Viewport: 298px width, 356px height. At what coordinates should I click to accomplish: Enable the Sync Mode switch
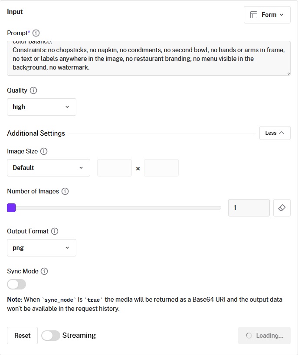coord(16,284)
